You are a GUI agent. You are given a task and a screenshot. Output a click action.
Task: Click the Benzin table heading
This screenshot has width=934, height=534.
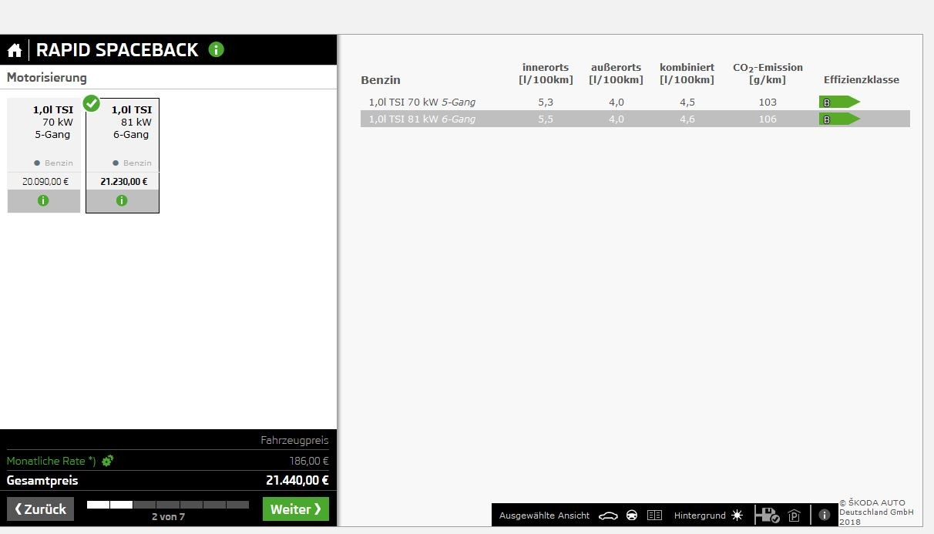[x=381, y=80]
